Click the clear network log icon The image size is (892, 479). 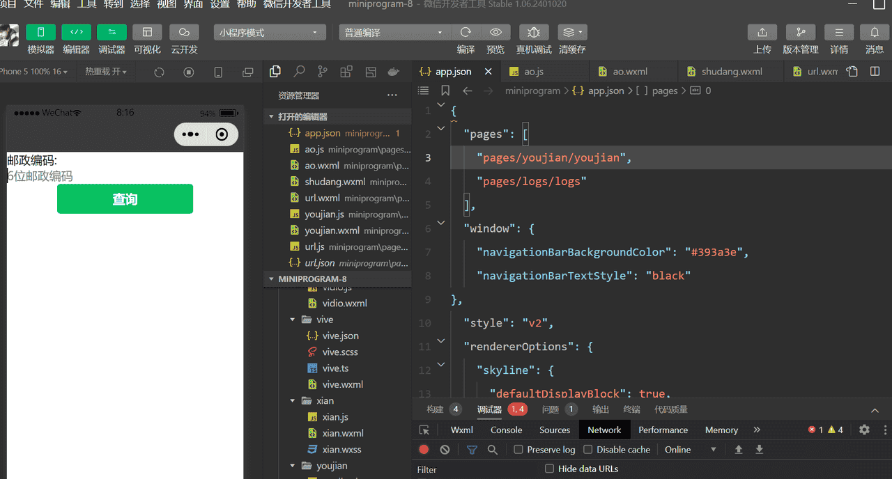445,450
